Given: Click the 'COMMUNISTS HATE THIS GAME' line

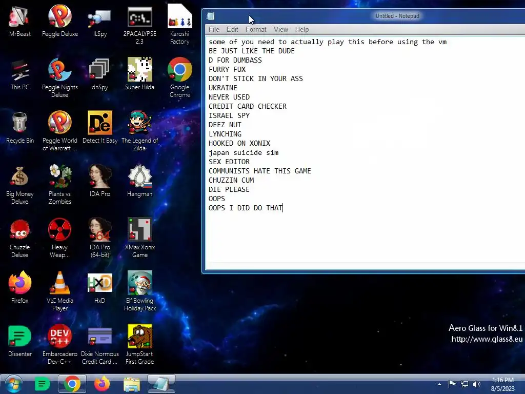Looking at the screenshot, I should [x=260, y=171].
